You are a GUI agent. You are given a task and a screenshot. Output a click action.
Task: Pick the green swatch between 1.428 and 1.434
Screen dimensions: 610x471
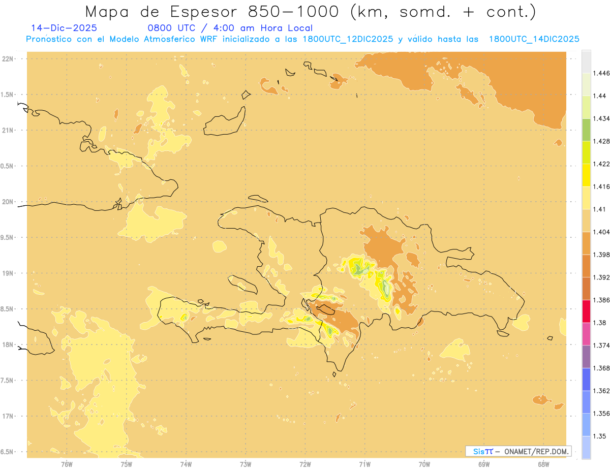pyautogui.click(x=586, y=130)
